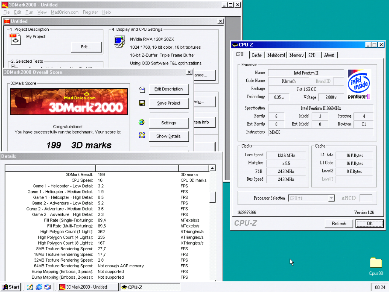The image size is (389, 292).
Task: Click the CPU-Z taskbar button
Action: 150,287
